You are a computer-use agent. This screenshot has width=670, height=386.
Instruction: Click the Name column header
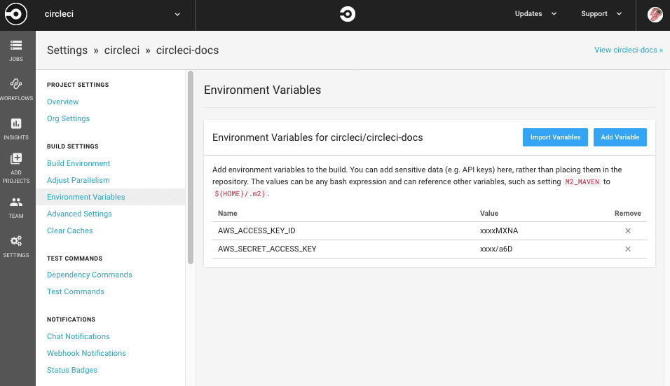click(x=227, y=213)
